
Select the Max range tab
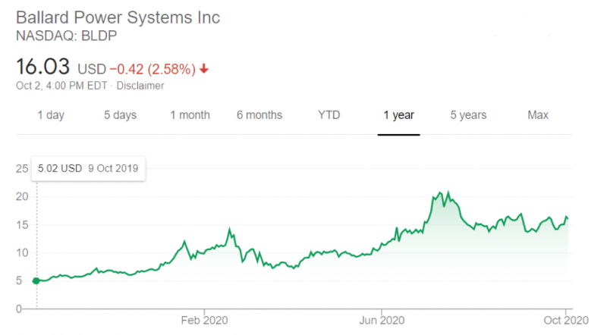(x=538, y=115)
